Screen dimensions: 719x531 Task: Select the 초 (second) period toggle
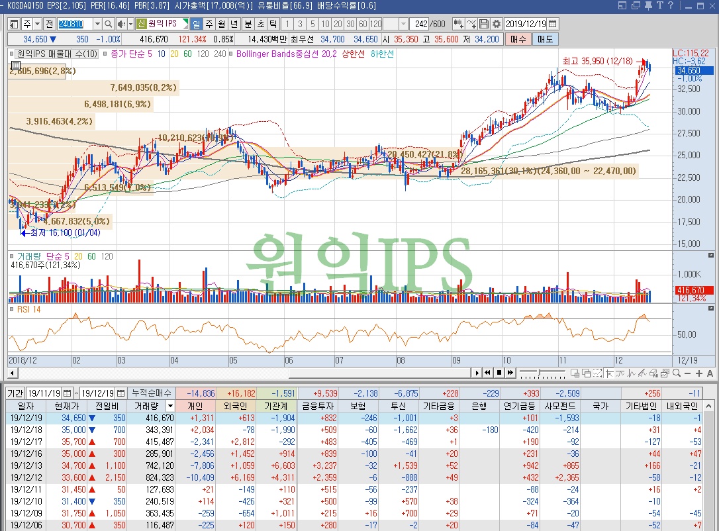click(260, 24)
